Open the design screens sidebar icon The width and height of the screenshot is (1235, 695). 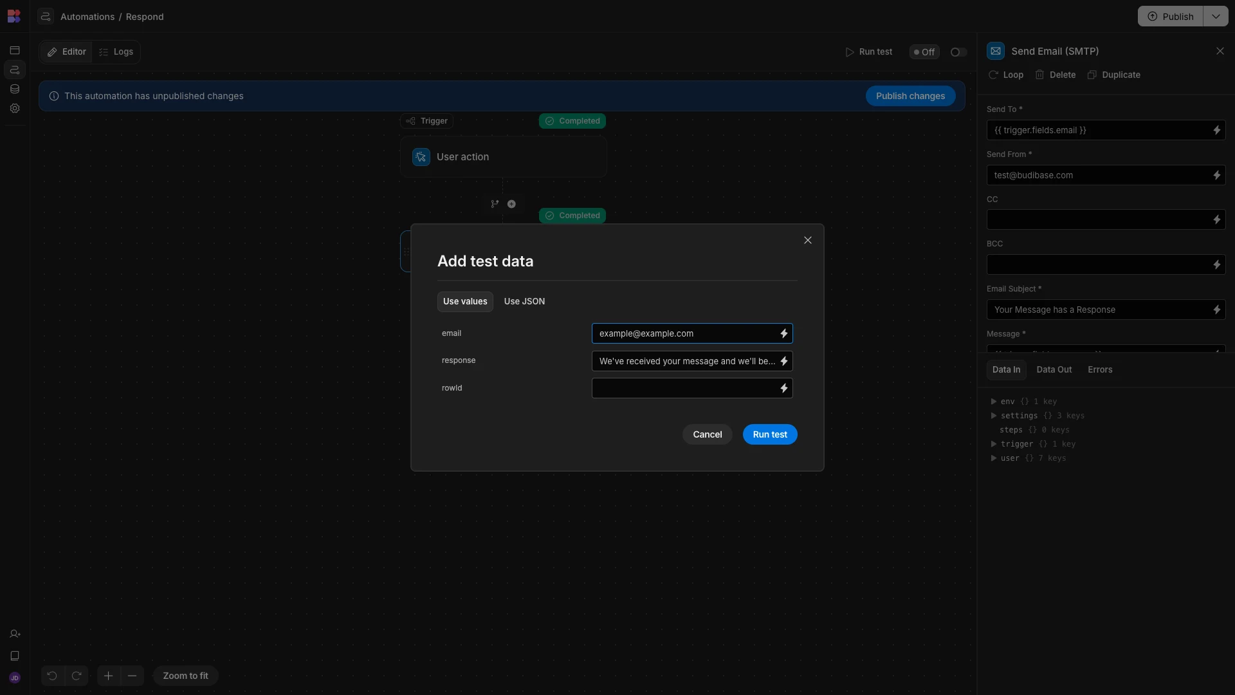click(15, 50)
